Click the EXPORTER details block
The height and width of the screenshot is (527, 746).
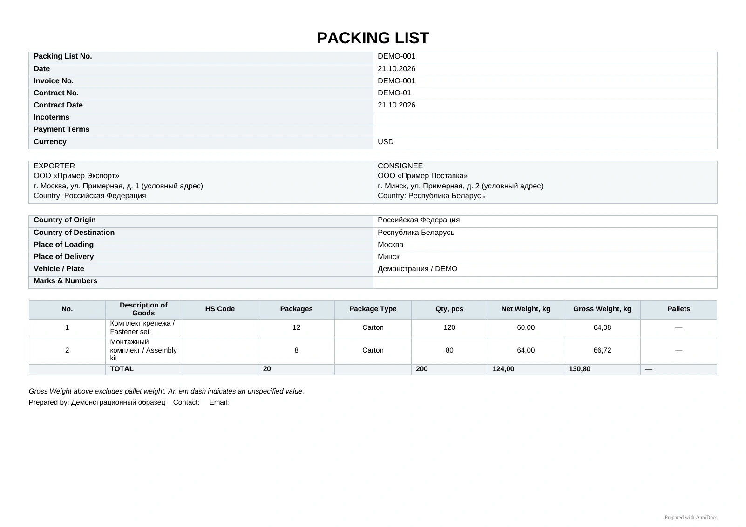[x=201, y=182]
